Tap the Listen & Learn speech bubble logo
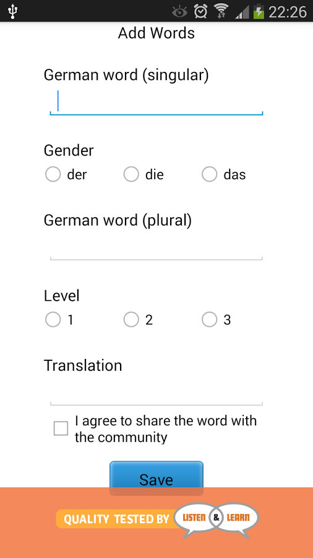 pos(216,519)
